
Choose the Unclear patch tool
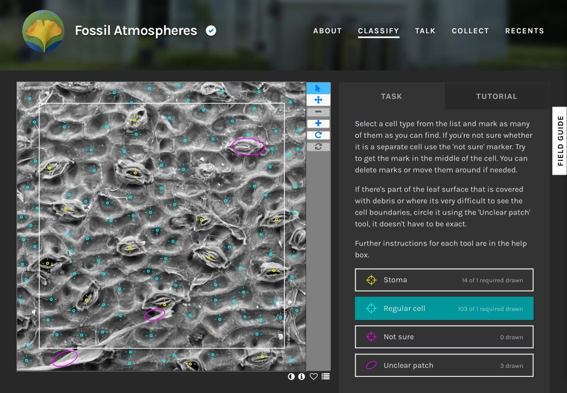[x=444, y=366]
